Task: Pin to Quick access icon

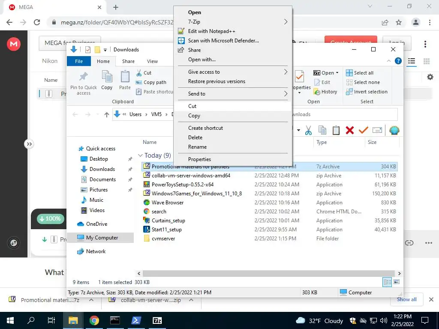Action: tap(84, 76)
